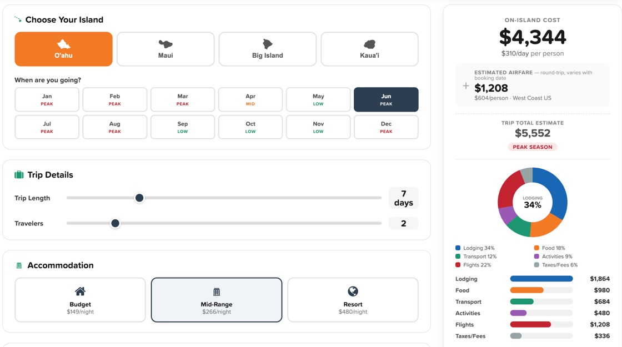Click the Lodging 34% legend entry
622x347 pixels.
coord(475,248)
